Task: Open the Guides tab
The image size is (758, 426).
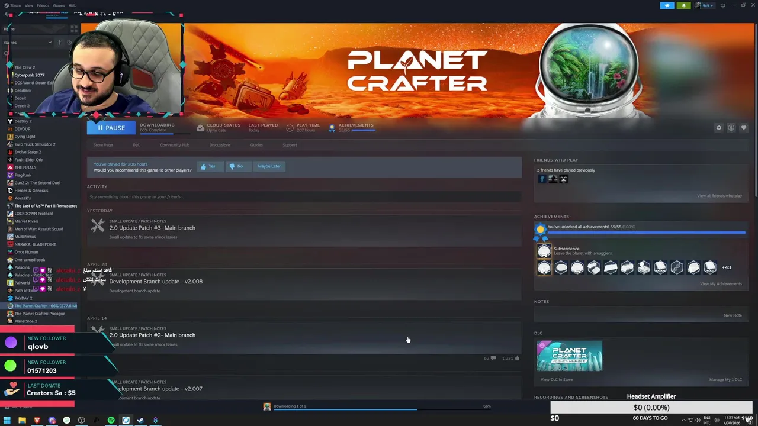Action: pos(256,145)
